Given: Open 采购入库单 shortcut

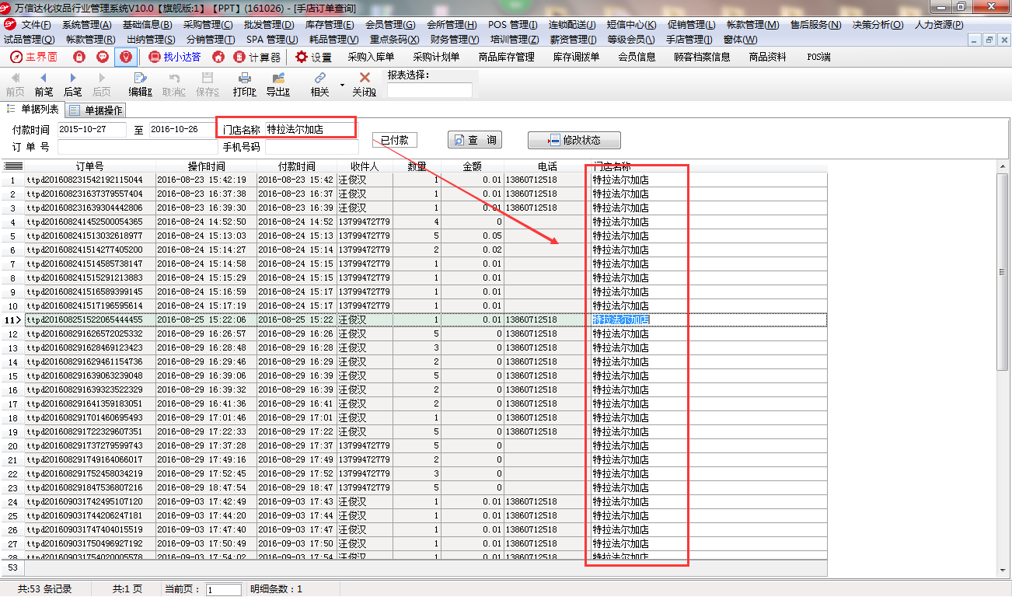Looking at the screenshot, I should (x=371, y=57).
